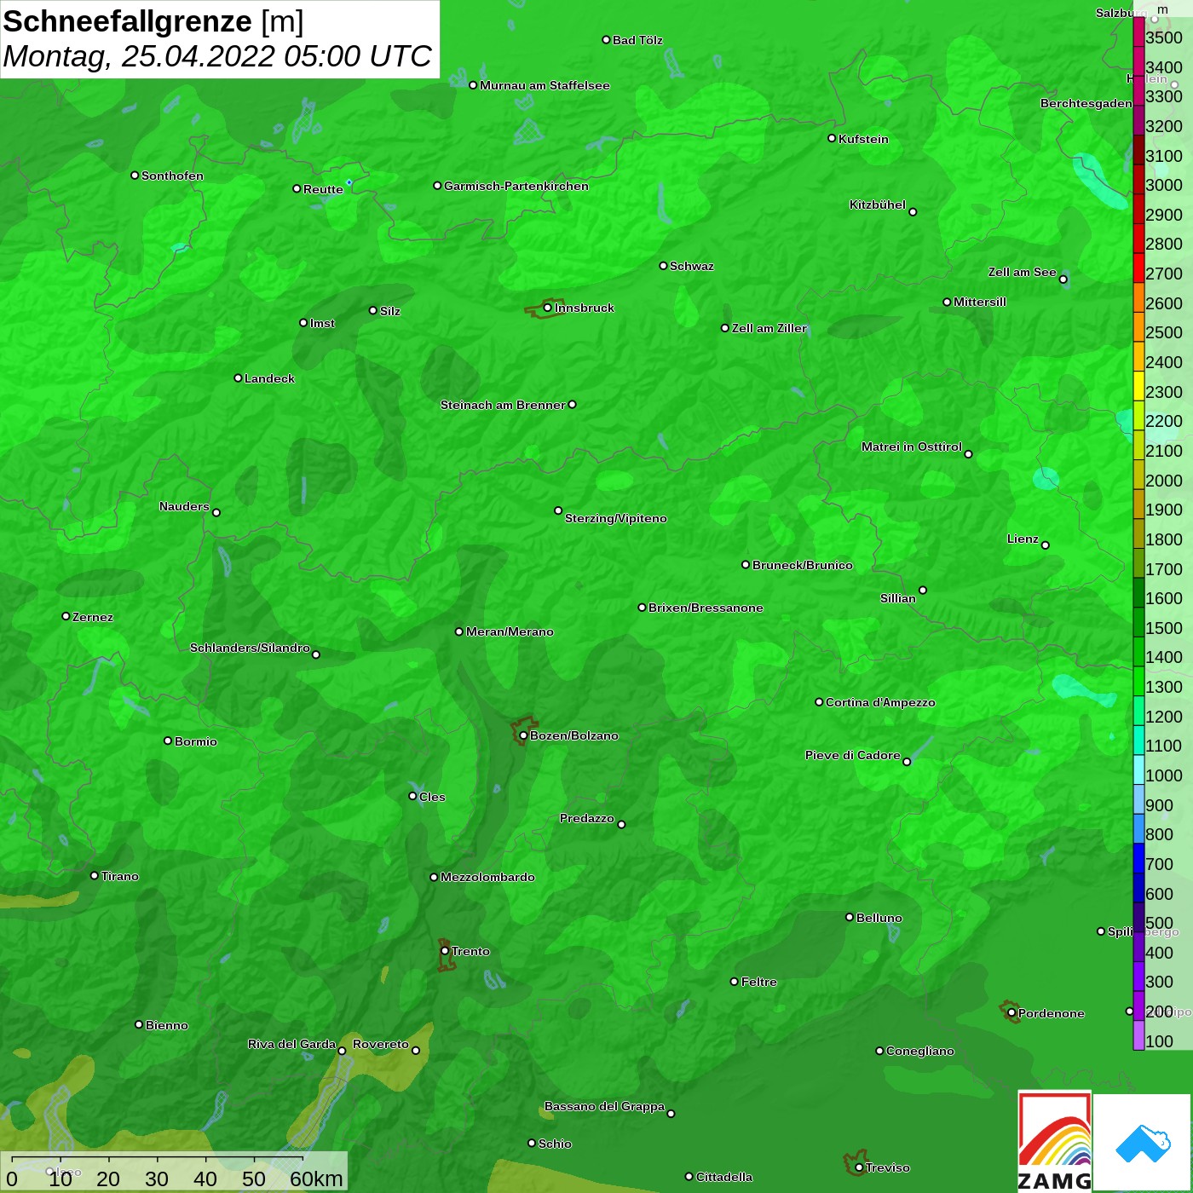
Task: Click the Cles location dot
Action: 412,796
